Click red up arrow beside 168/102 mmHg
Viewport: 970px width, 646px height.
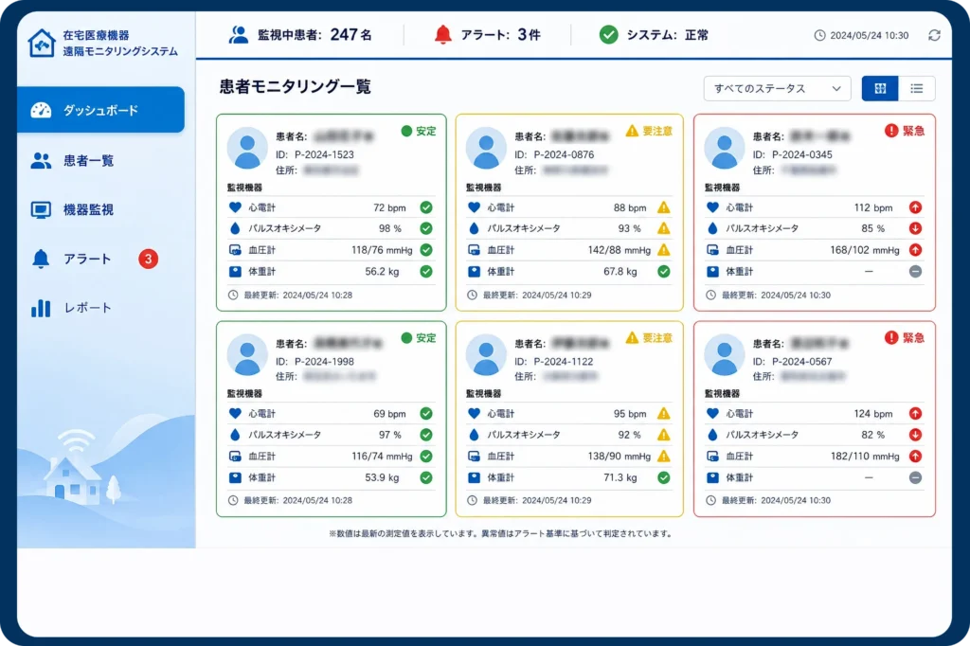[x=916, y=249]
